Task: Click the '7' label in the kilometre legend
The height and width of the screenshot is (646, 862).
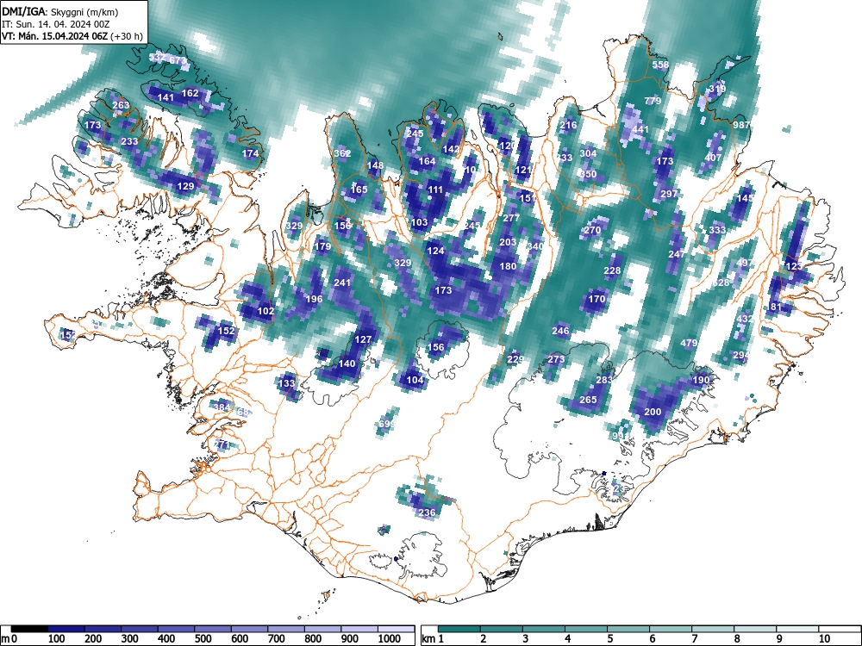Action: pos(694,639)
